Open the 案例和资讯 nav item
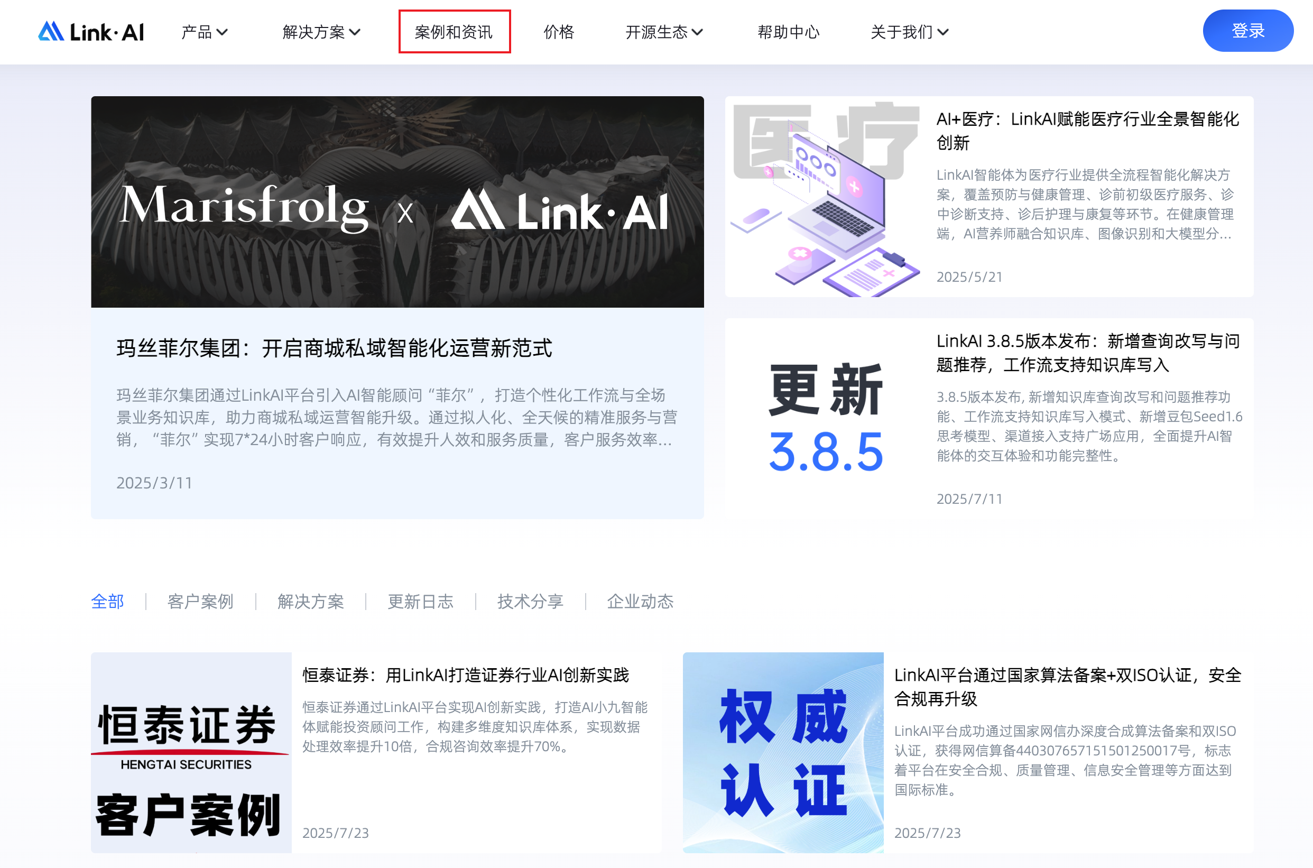 [454, 32]
